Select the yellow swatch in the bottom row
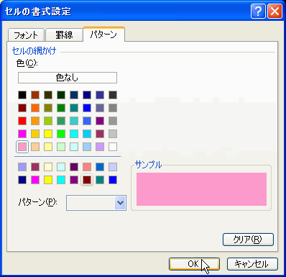The height and width of the screenshot is (277, 286). coord(48,180)
